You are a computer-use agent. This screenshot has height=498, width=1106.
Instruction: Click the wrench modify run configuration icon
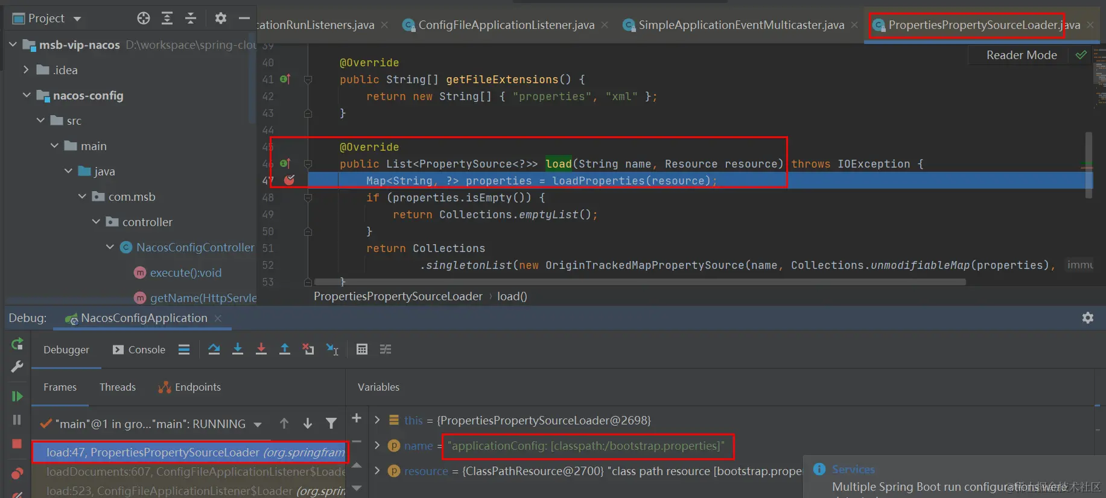click(17, 367)
